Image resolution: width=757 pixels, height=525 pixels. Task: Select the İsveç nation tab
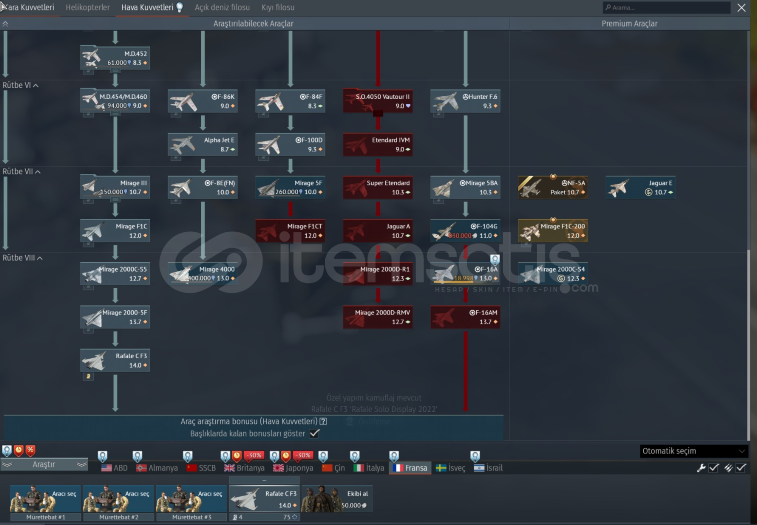[451, 468]
